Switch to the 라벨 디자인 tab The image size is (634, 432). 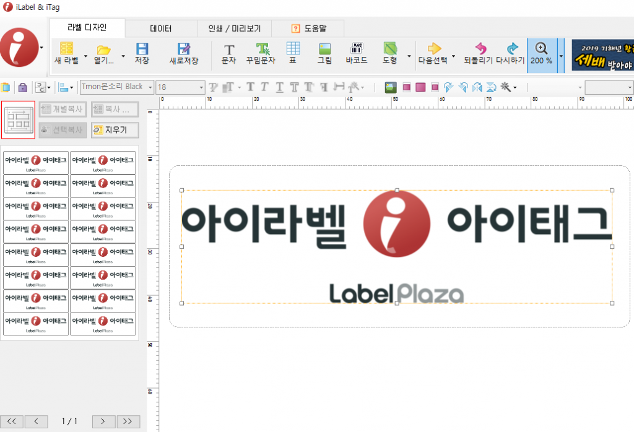(x=87, y=27)
